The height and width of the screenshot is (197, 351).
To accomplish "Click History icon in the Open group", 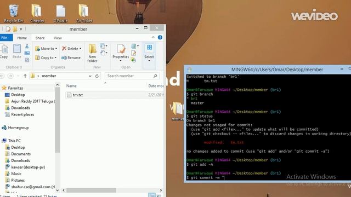I will coord(134,60).
